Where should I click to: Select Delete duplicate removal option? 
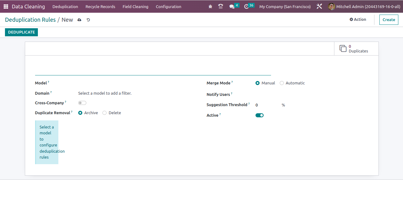tap(104, 113)
